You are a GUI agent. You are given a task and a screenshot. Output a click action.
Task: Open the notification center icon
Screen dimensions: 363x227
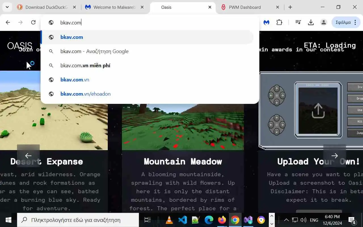pos(352,220)
